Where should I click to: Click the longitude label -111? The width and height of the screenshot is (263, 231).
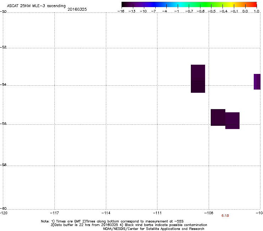coord(157,213)
